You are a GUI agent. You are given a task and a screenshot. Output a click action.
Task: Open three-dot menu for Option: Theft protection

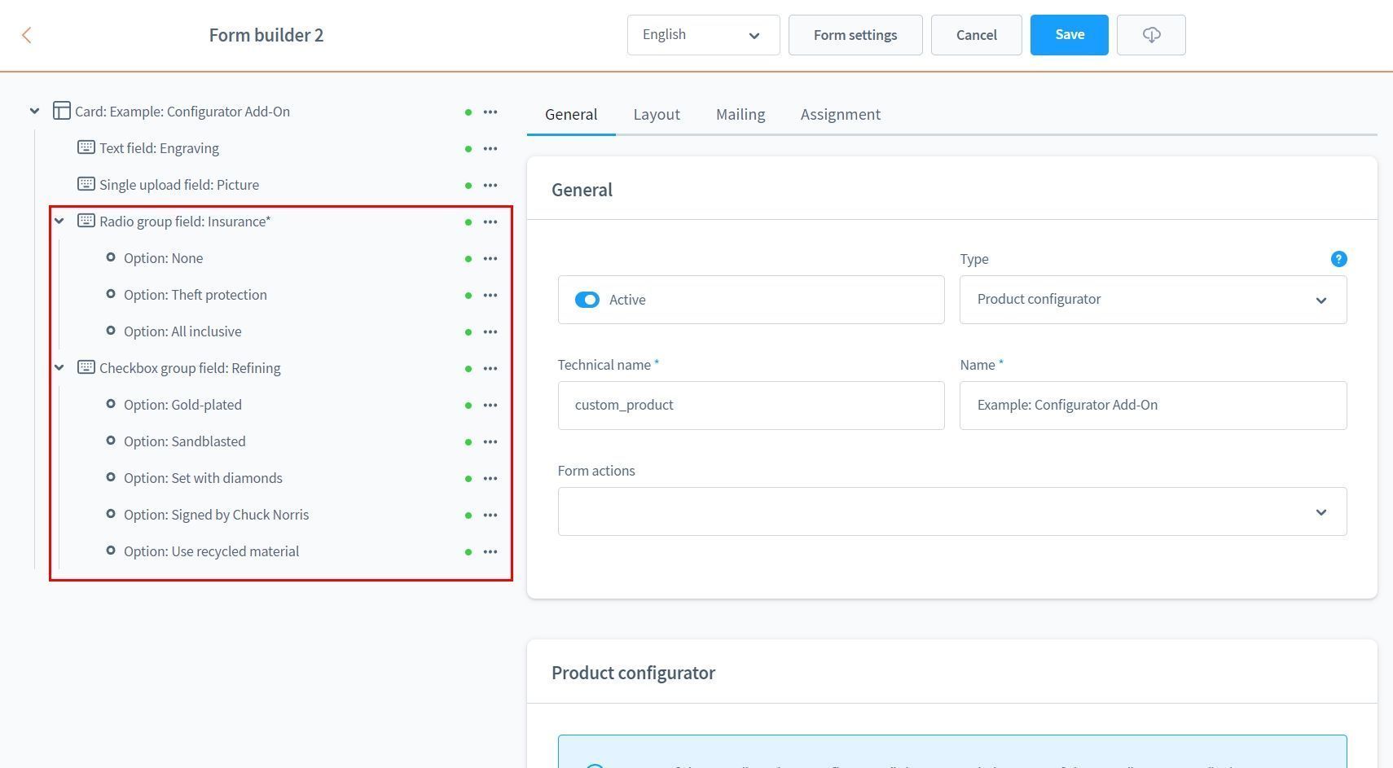pyautogui.click(x=490, y=296)
